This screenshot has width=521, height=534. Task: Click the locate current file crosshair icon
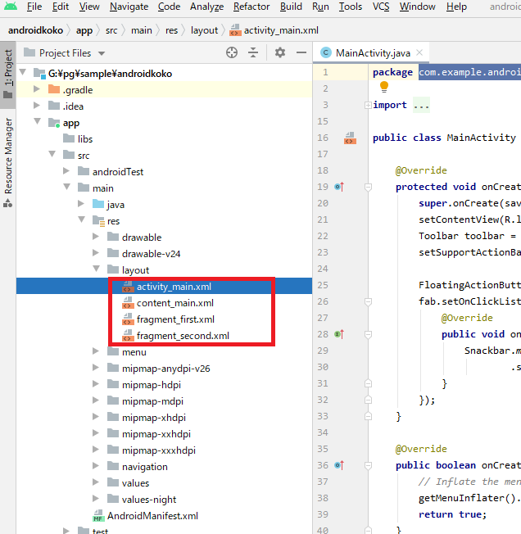(232, 52)
